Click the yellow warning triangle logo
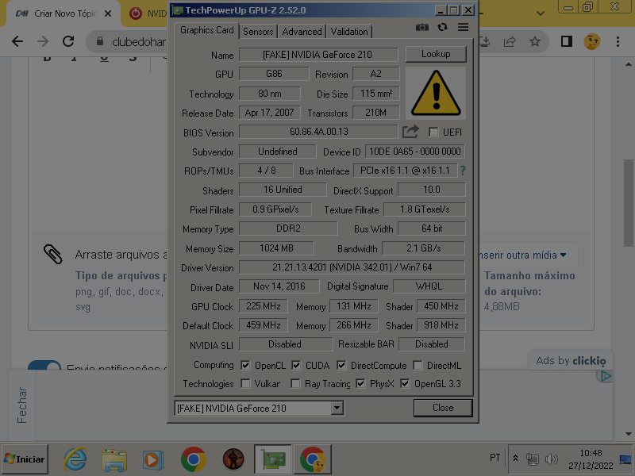The width and height of the screenshot is (635, 476). coord(436,93)
